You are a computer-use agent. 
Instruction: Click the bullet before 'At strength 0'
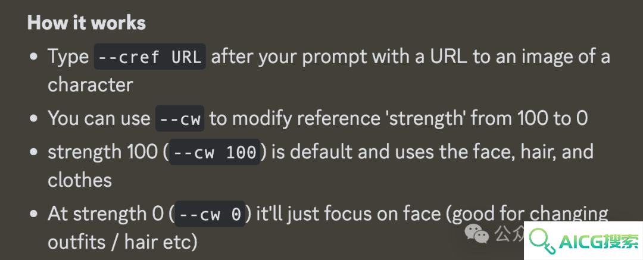coord(34,214)
